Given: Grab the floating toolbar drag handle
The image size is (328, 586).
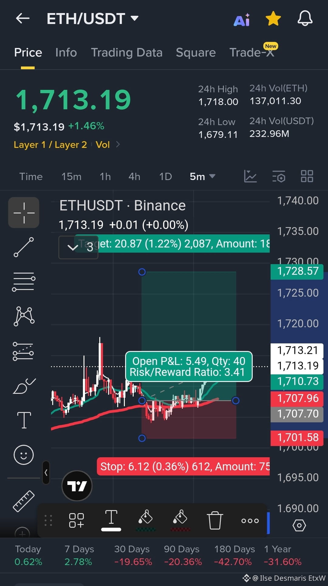Looking at the screenshot, I should tap(48, 520).
